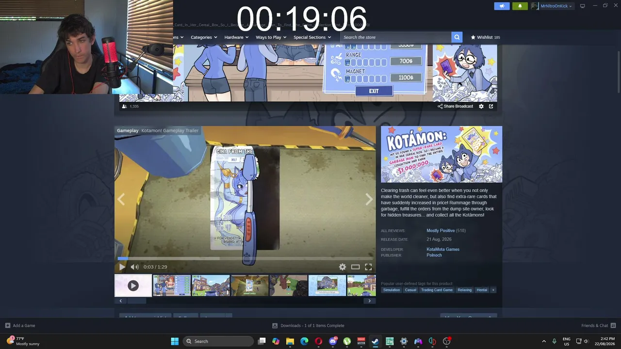Go to the previous media item arrow

[x=121, y=199]
